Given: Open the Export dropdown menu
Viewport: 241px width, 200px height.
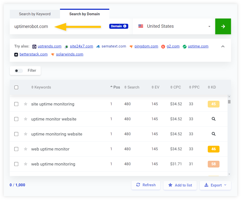Looking at the screenshot, I should (x=215, y=185).
